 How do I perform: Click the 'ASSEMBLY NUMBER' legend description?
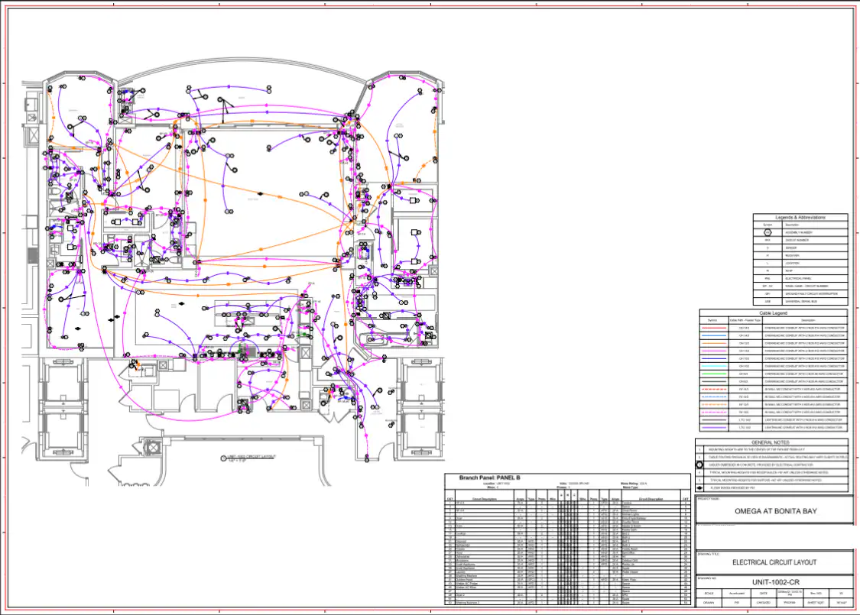pyautogui.click(x=799, y=232)
